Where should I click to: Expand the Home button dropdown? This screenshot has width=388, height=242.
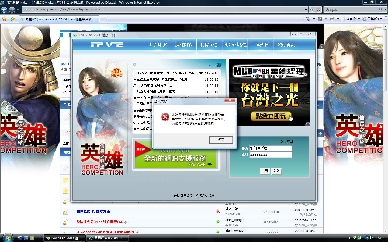point(314,19)
